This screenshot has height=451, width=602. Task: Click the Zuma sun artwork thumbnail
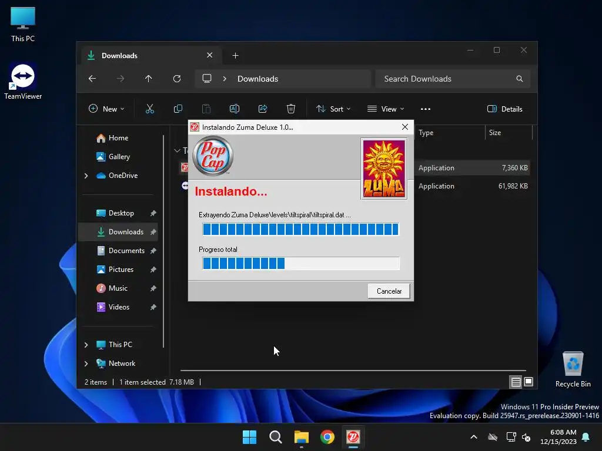(x=384, y=169)
